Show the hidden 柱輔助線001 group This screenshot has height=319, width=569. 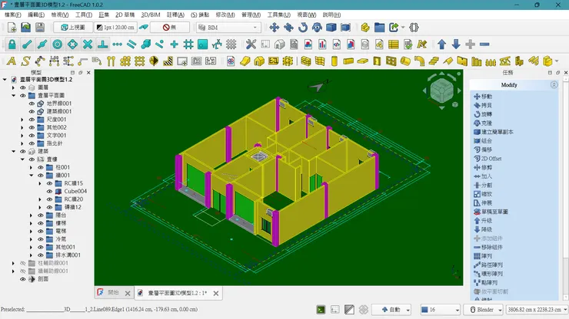point(23,263)
